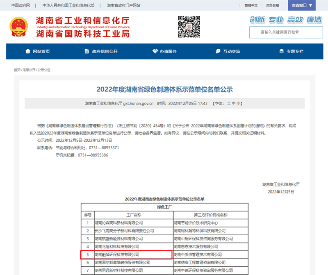
Task: Click the national emblem logo in the header
Action: 19,27
